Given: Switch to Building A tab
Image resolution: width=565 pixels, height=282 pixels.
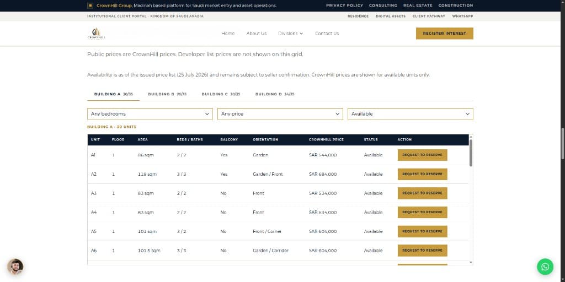Looking at the screenshot, I should click(x=114, y=94).
